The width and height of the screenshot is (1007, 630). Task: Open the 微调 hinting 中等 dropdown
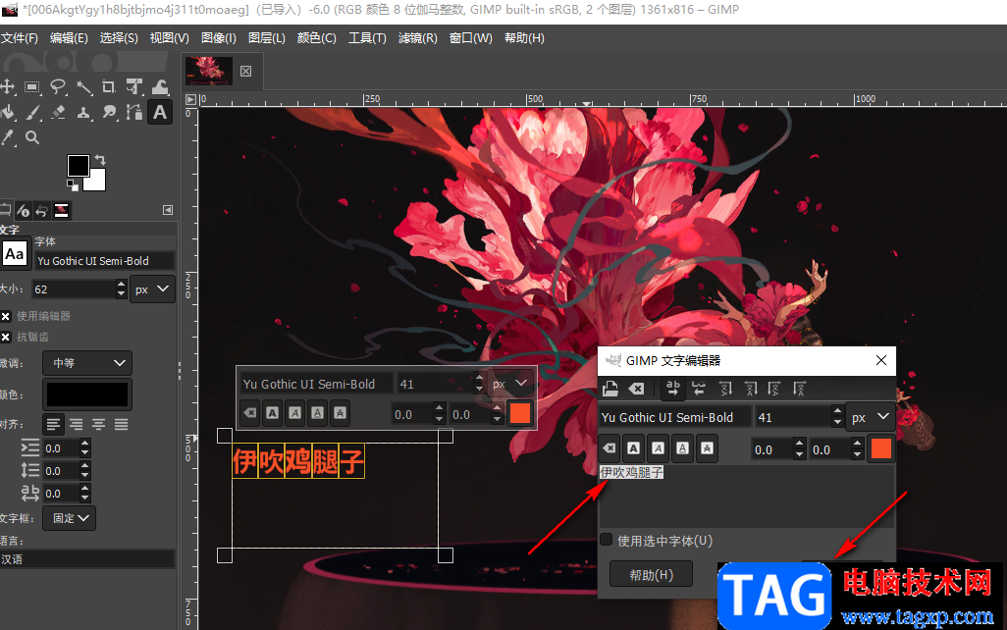coord(87,363)
